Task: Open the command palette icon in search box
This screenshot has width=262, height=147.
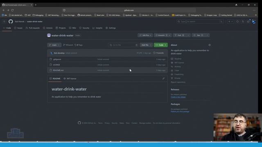Action: 221,22
